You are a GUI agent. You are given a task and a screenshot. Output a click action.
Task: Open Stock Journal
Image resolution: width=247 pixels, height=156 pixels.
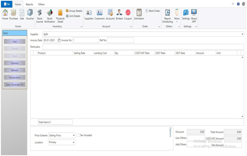[x=40, y=16]
